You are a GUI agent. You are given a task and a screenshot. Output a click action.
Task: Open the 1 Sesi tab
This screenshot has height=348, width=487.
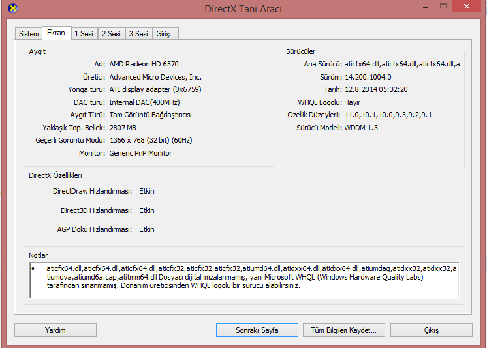coord(84,33)
